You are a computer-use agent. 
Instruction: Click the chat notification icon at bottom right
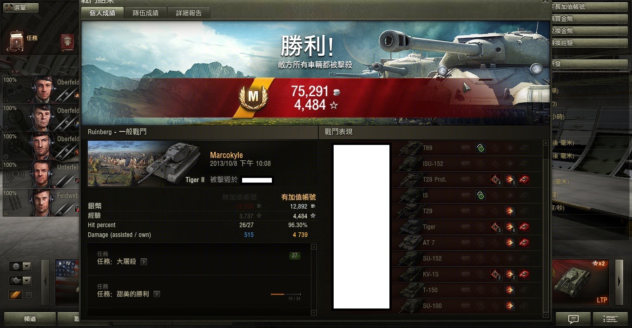click(573, 319)
